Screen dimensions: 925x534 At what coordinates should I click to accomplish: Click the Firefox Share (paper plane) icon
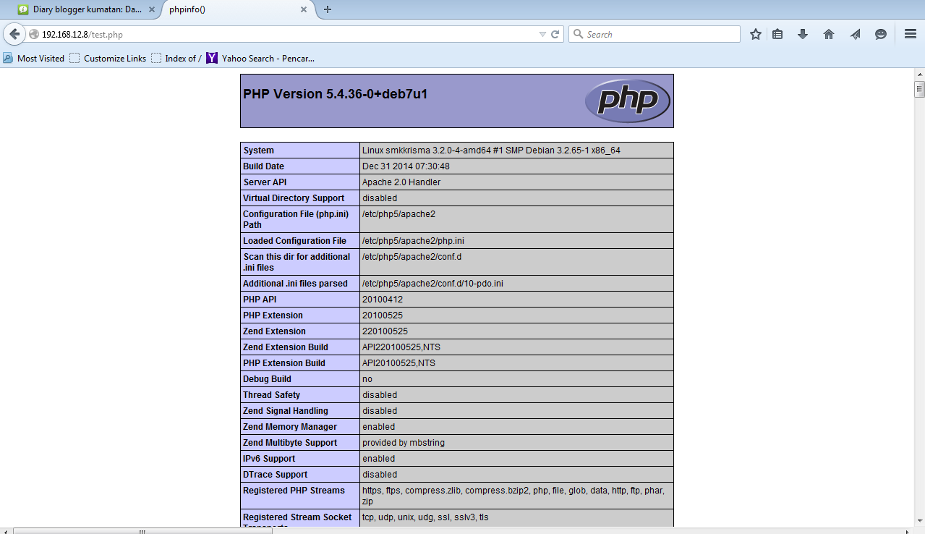tap(855, 33)
